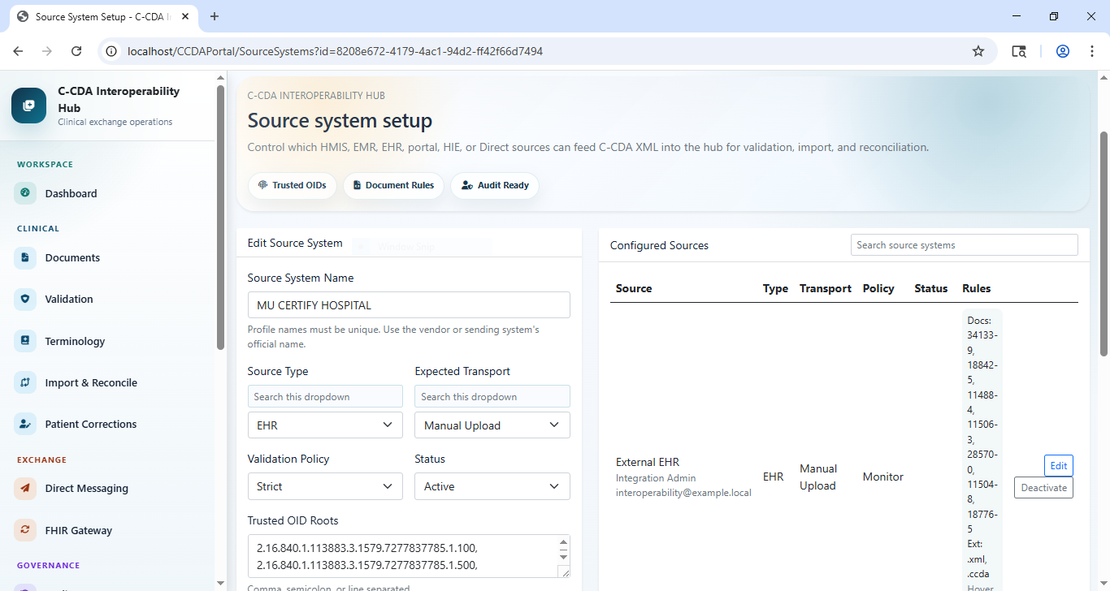Click the Status column header

[x=931, y=288]
